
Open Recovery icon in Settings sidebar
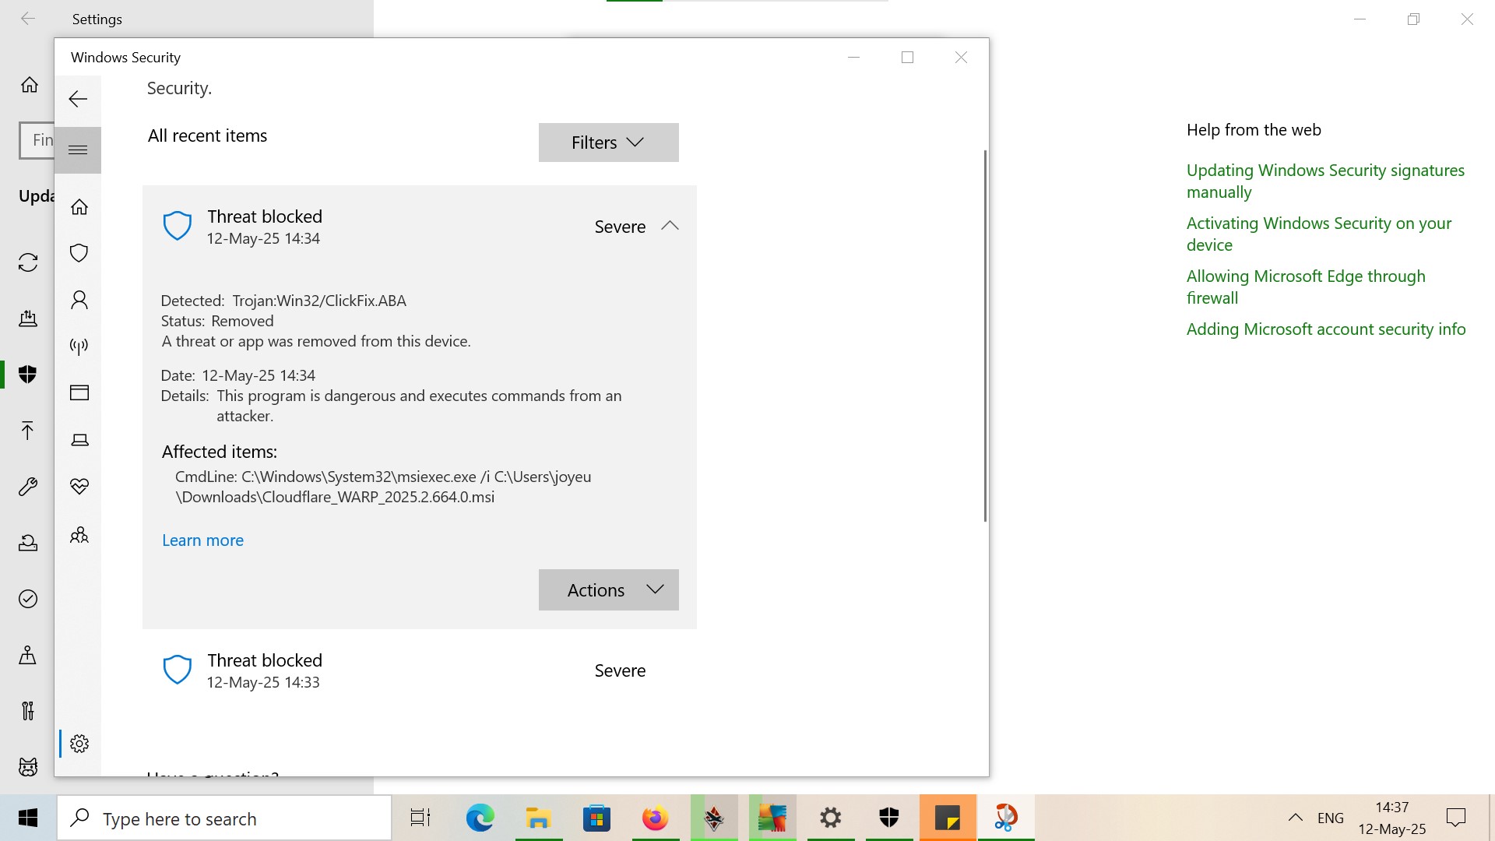28,543
